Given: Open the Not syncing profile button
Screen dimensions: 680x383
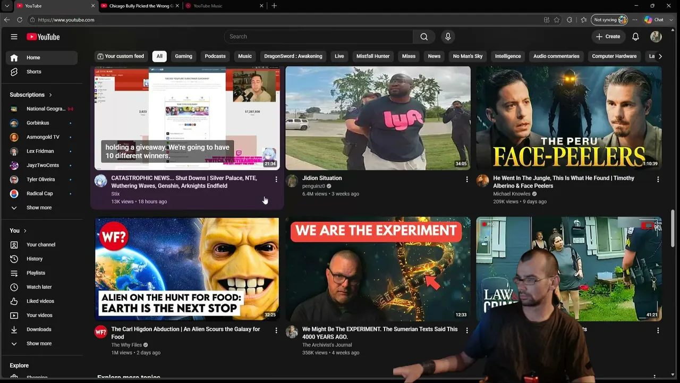Looking at the screenshot, I should click(x=610, y=20).
